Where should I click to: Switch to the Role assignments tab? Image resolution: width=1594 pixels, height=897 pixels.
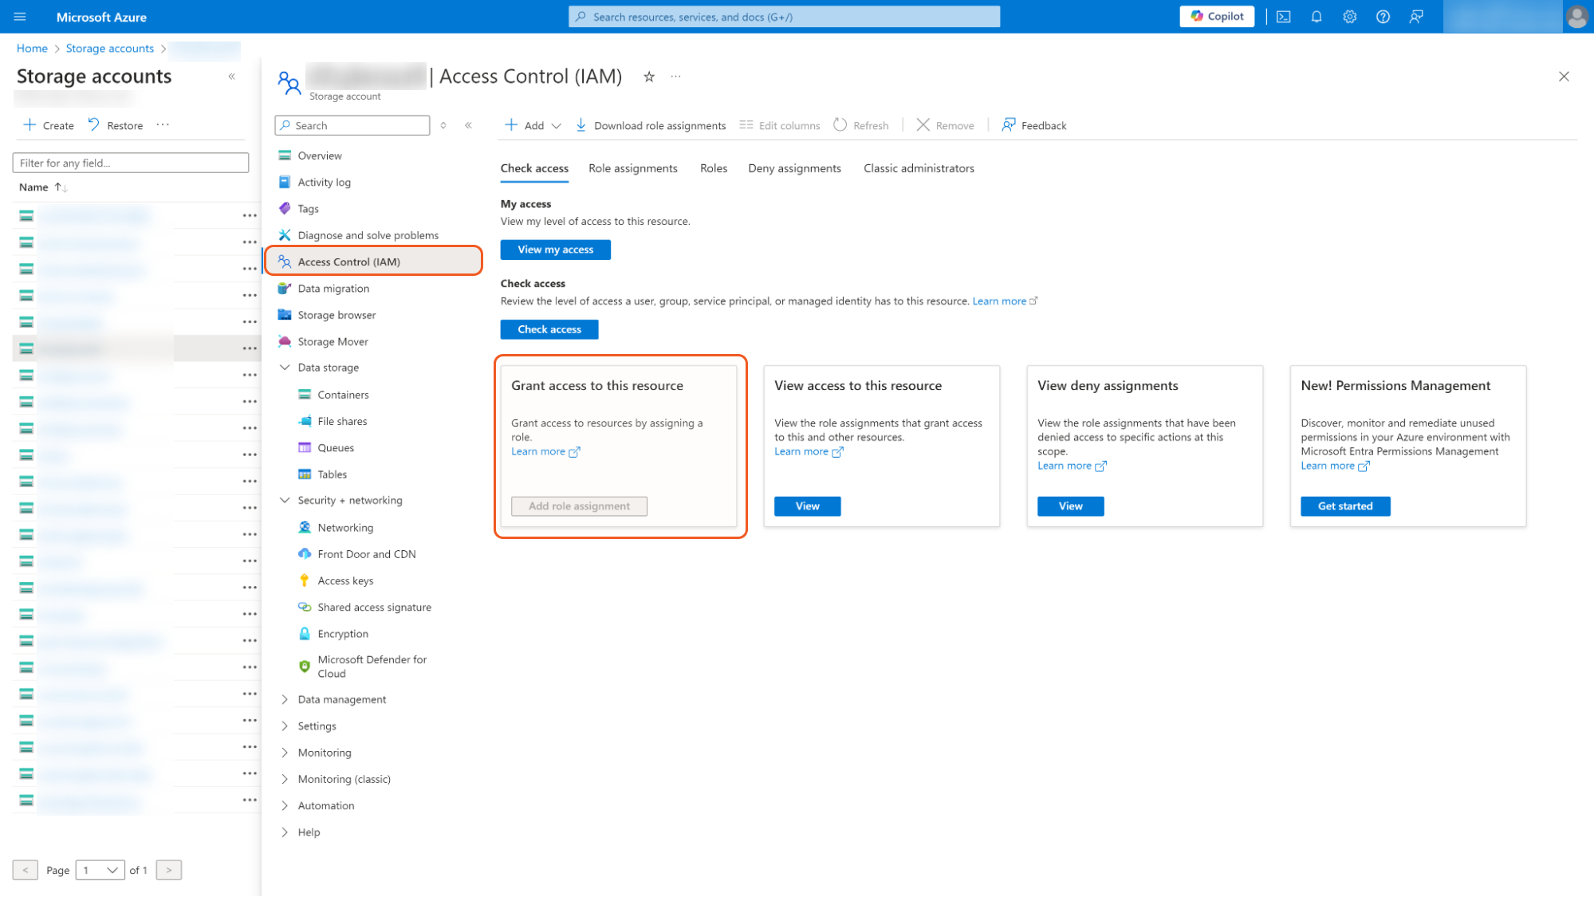tap(632, 168)
